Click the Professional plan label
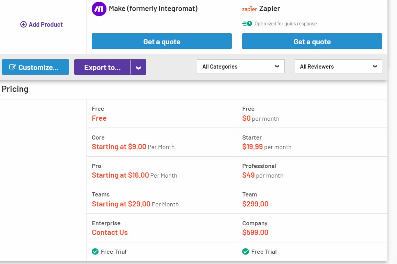 [x=259, y=166]
